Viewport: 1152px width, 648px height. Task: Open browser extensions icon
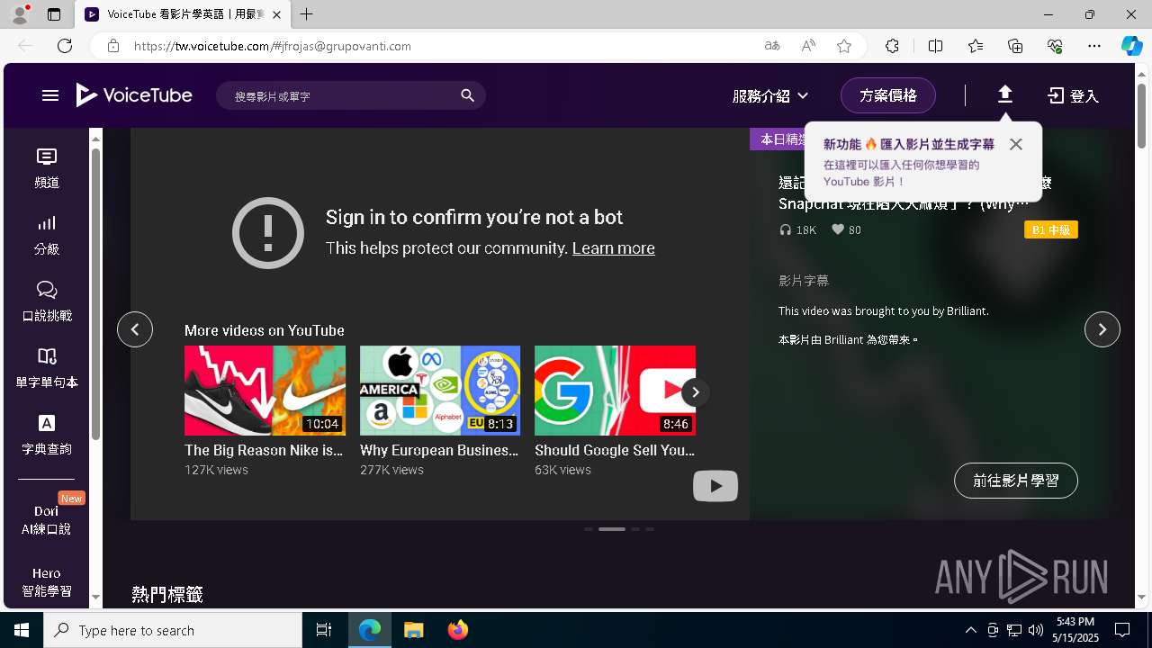pos(892,46)
